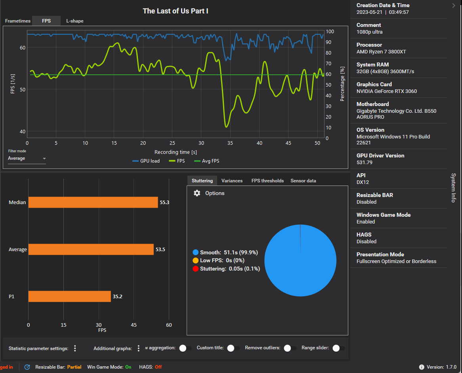The width and height of the screenshot is (462, 373).
Task: Open the FPS thresholds tab
Action: click(267, 181)
